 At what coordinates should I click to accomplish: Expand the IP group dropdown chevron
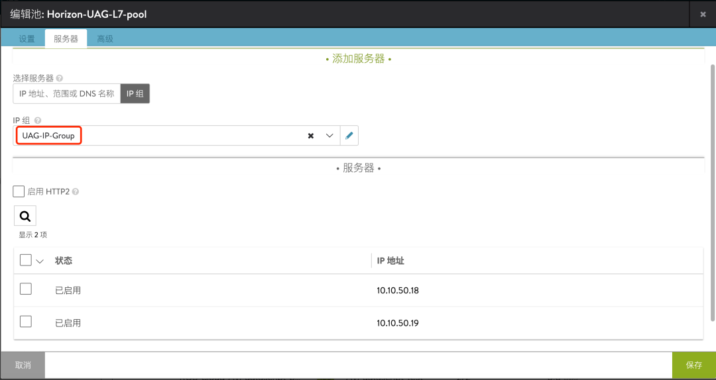[329, 136]
